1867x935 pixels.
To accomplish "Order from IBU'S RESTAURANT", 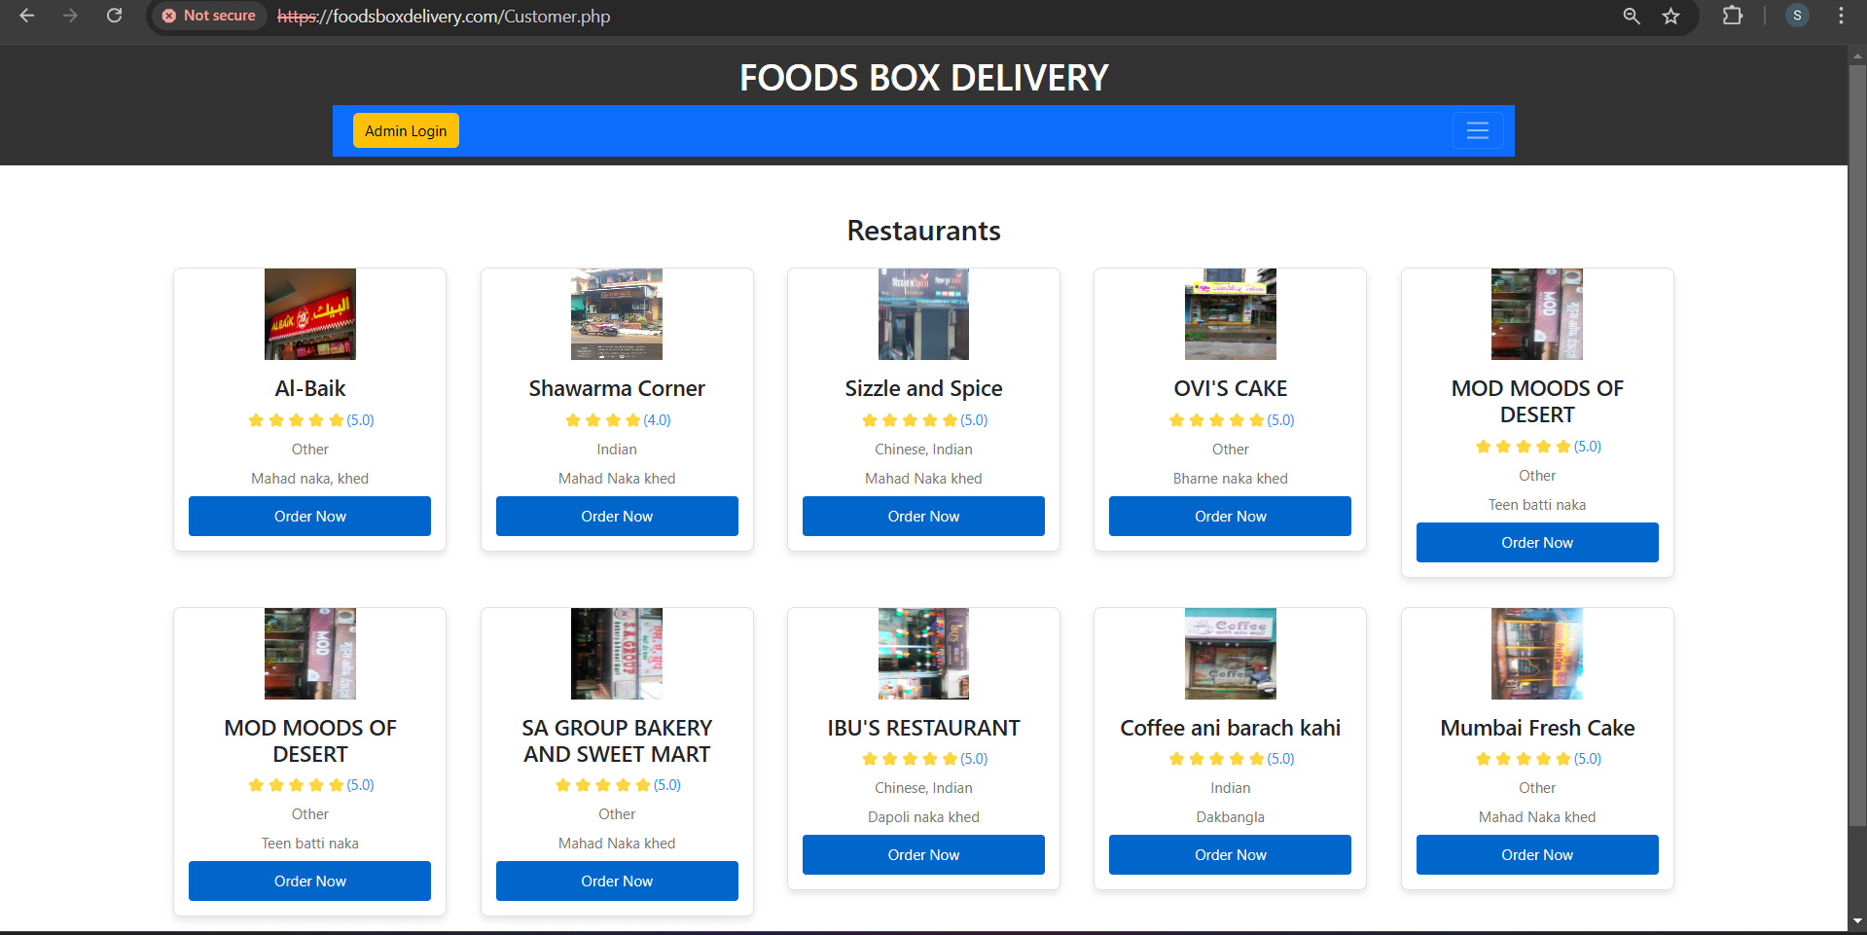I will pyautogui.click(x=923, y=855).
